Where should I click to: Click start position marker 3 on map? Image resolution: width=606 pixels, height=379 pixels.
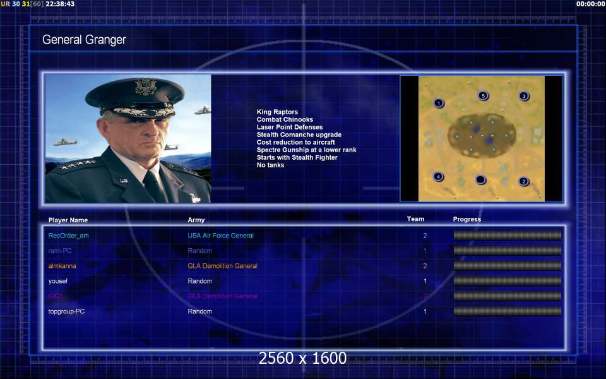[524, 96]
